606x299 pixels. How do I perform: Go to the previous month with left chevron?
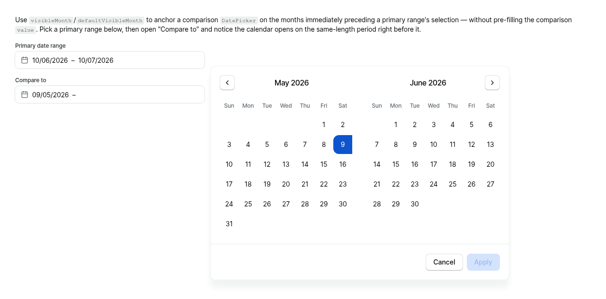click(x=227, y=83)
